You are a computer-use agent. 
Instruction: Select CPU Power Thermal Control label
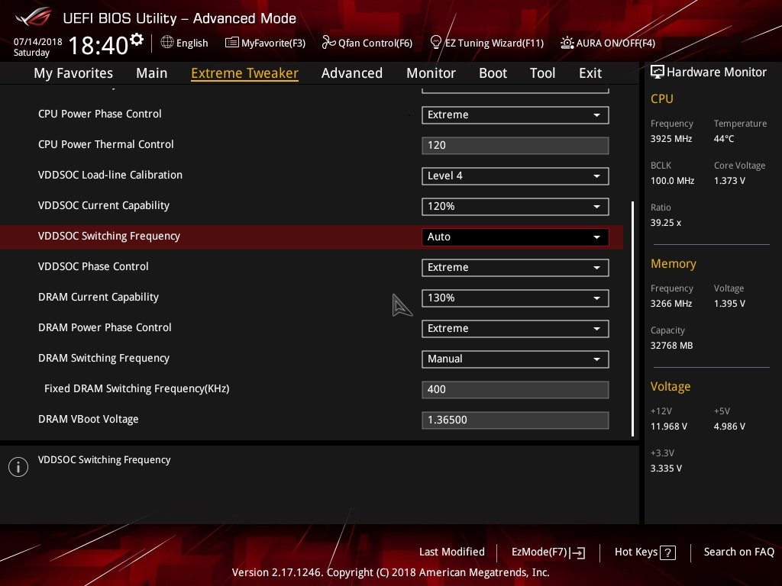(x=105, y=144)
